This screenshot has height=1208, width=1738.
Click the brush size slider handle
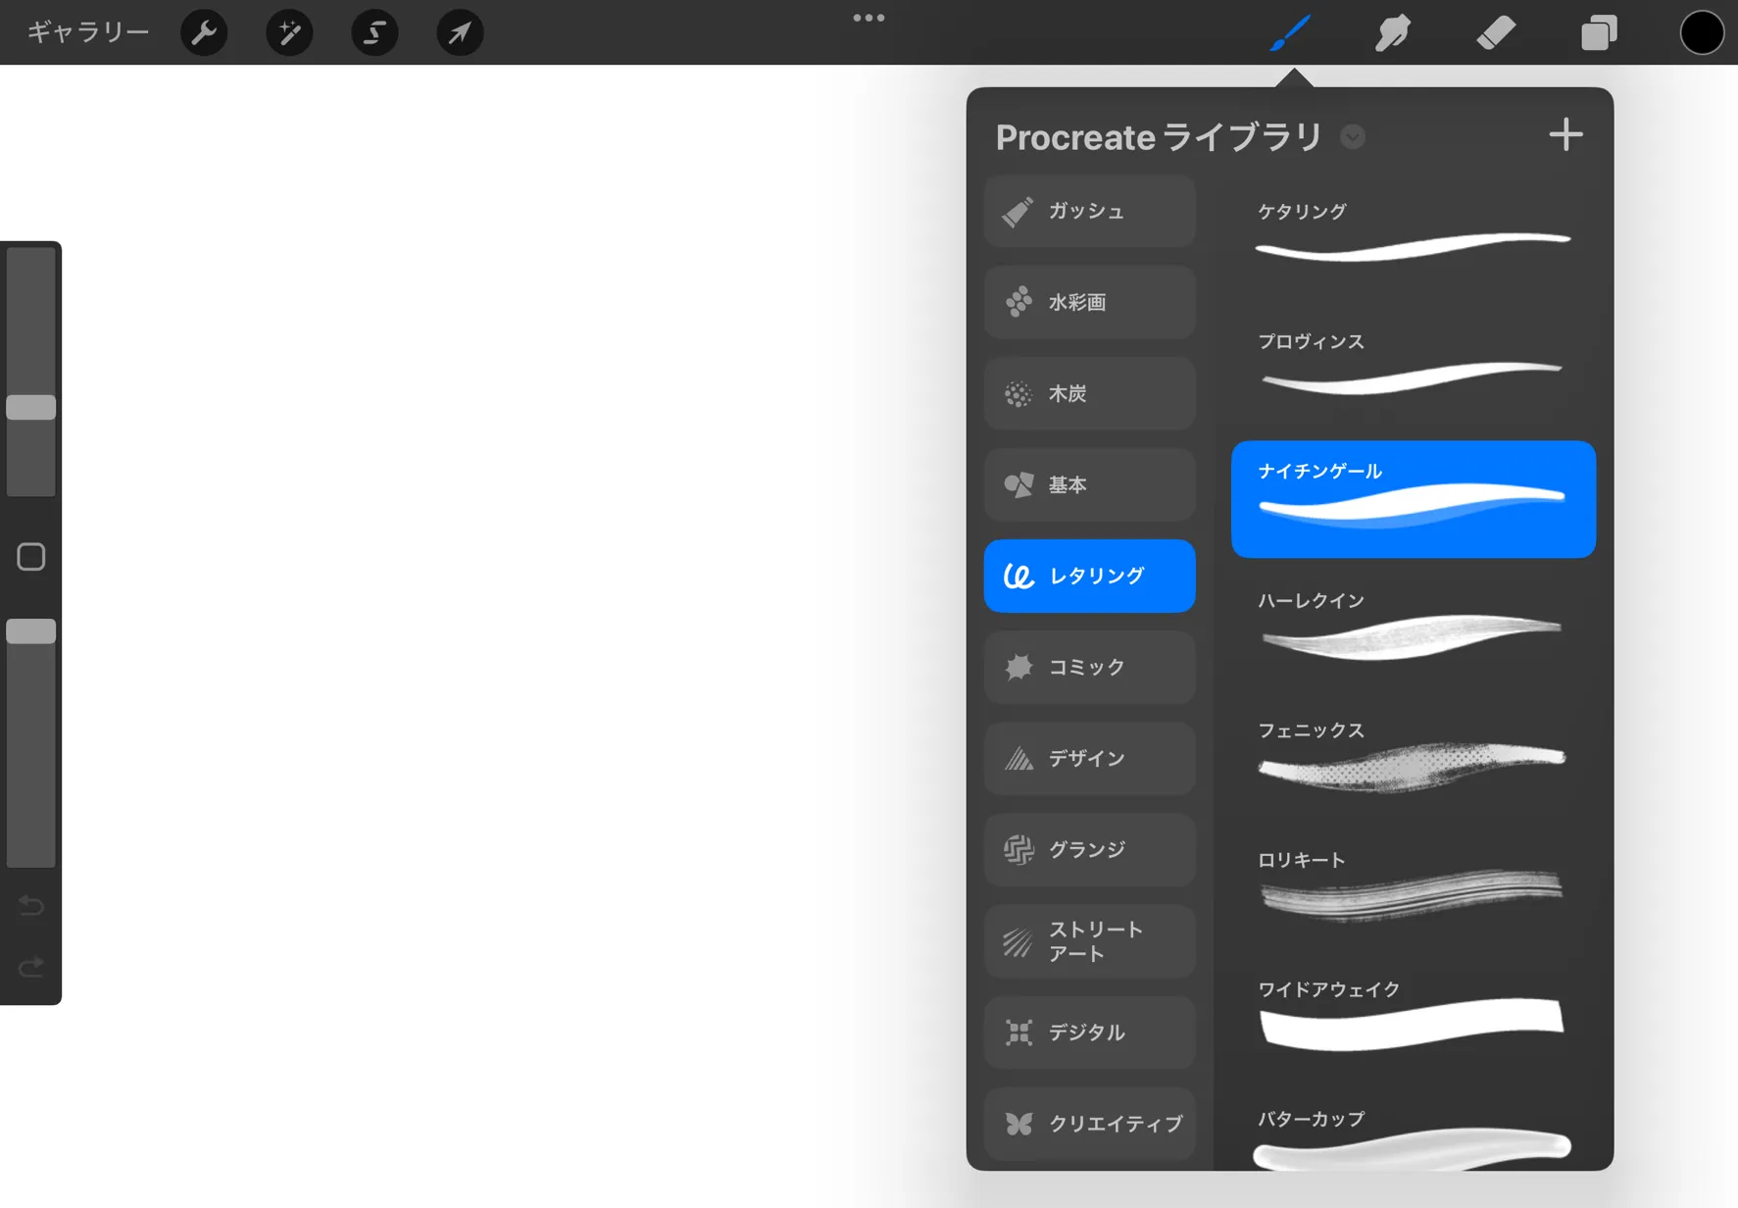pos(31,407)
